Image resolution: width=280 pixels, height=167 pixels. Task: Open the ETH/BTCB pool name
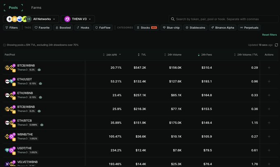24,120
